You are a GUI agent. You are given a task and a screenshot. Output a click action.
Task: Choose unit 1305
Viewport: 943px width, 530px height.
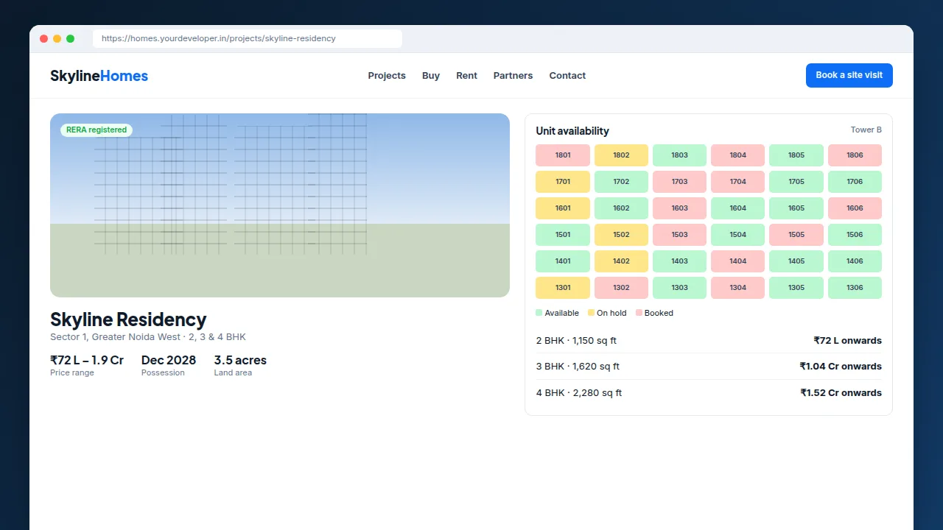tap(796, 288)
